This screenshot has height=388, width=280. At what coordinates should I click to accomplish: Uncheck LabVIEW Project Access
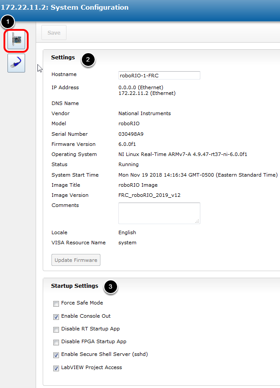pyautogui.click(x=56, y=368)
